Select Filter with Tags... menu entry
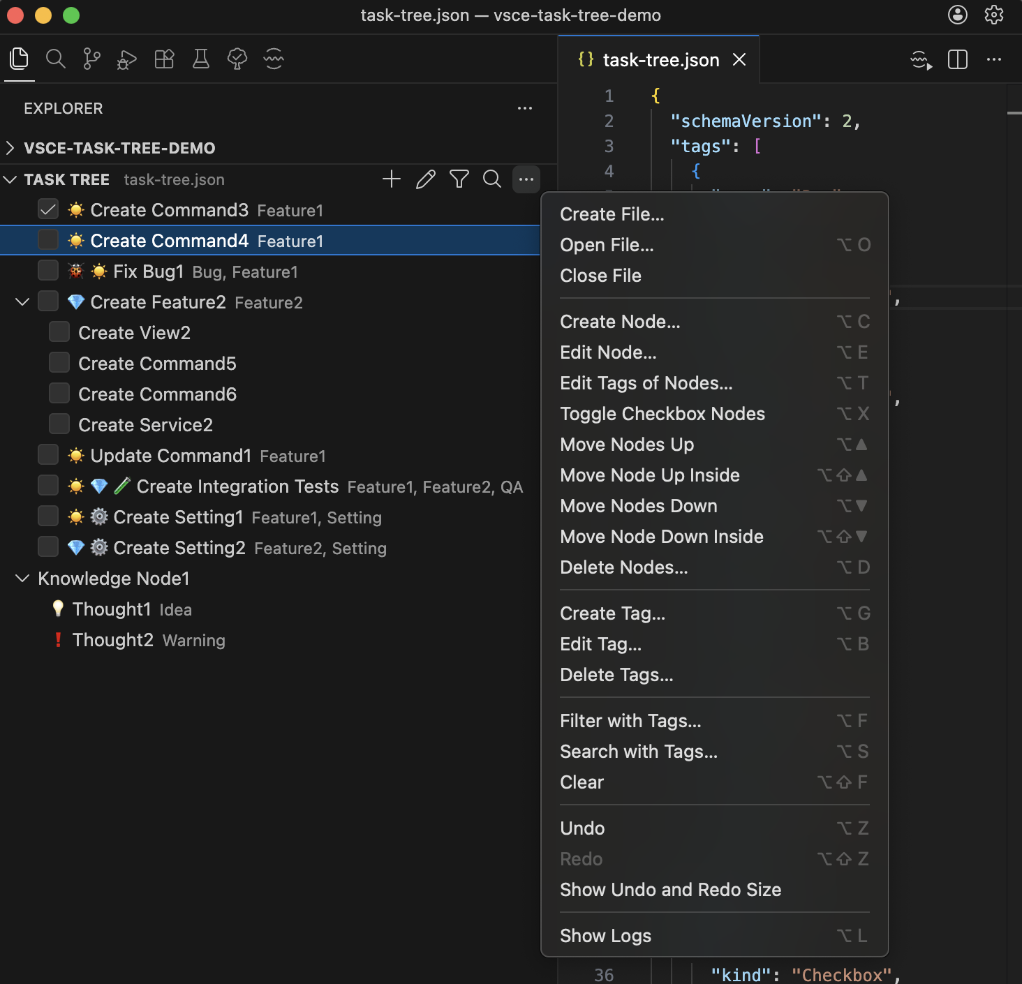Image resolution: width=1022 pixels, height=984 pixels. pyautogui.click(x=714, y=721)
